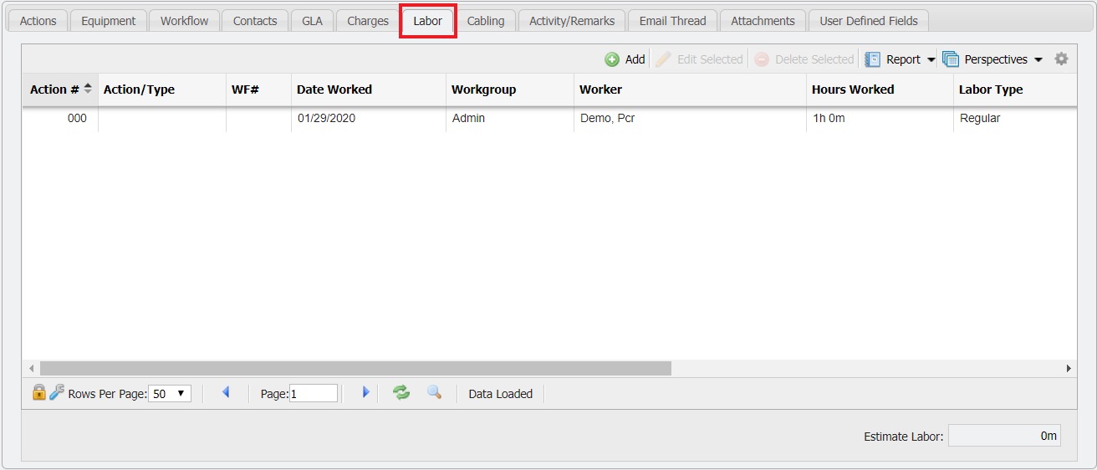The image size is (1097, 470).
Task: Open the magnifier search icon
Action: [x=434, y=392]
